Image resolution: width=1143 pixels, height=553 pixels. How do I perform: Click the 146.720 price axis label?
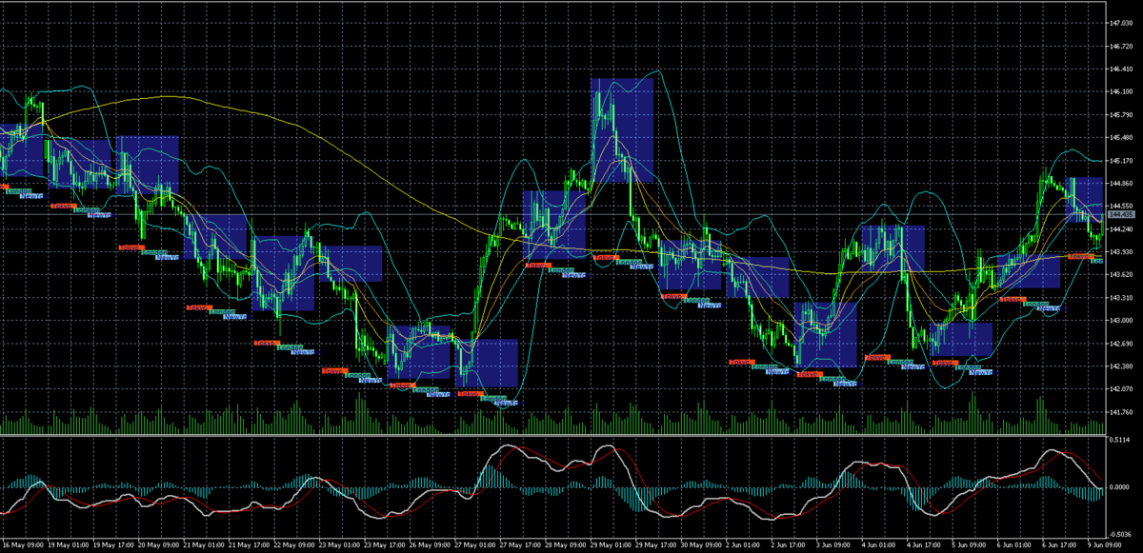click(x=1121, y=46)
